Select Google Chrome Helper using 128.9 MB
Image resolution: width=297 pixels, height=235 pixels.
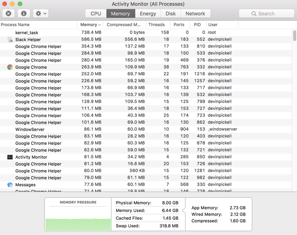[146, 102]
